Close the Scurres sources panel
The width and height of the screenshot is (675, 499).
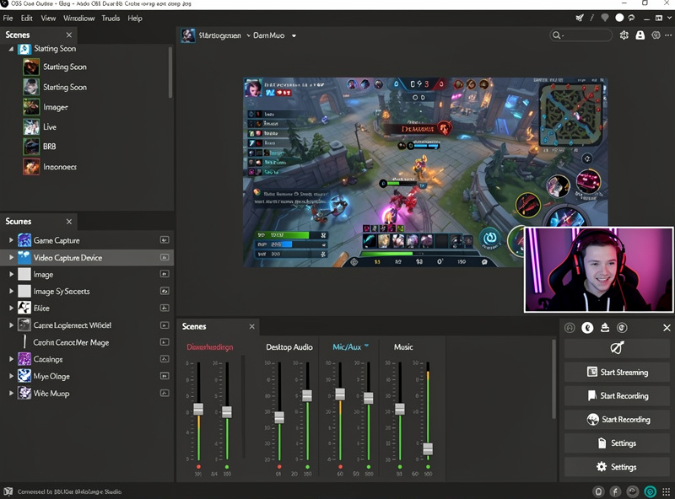pyautogui.click(x=69, y=222)
